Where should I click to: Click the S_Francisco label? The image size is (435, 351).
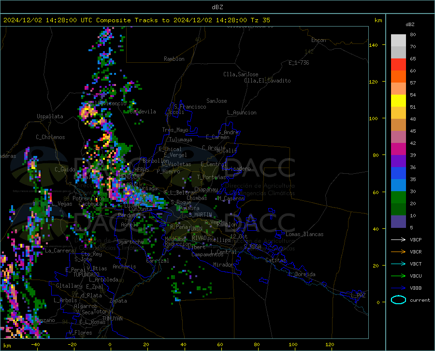[x=190, y=107]
